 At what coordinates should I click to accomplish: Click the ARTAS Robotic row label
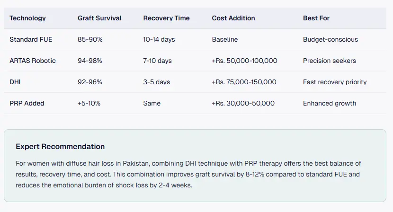pos(33,61)
